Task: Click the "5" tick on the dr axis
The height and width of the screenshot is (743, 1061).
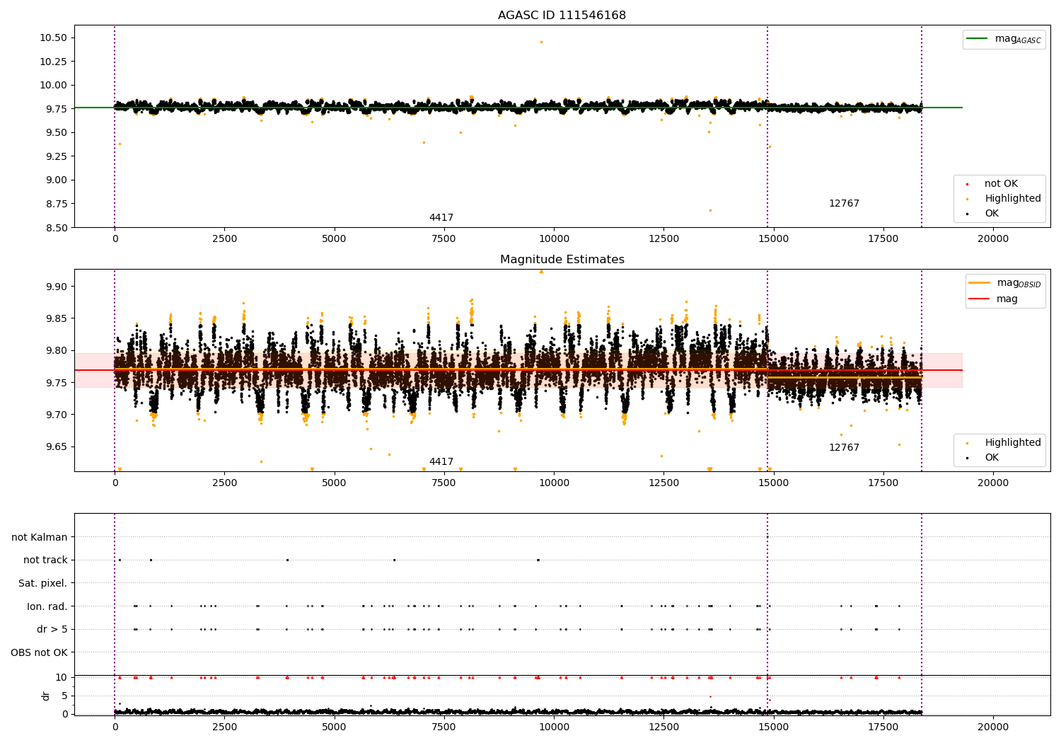Action: pyautogui.click(x=64, y=696)
